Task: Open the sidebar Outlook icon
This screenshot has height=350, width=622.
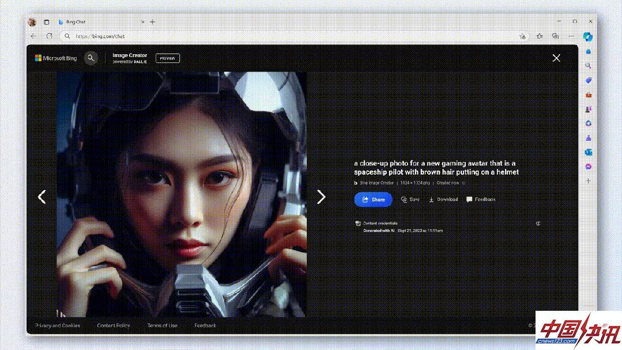Action: (589, 152)
